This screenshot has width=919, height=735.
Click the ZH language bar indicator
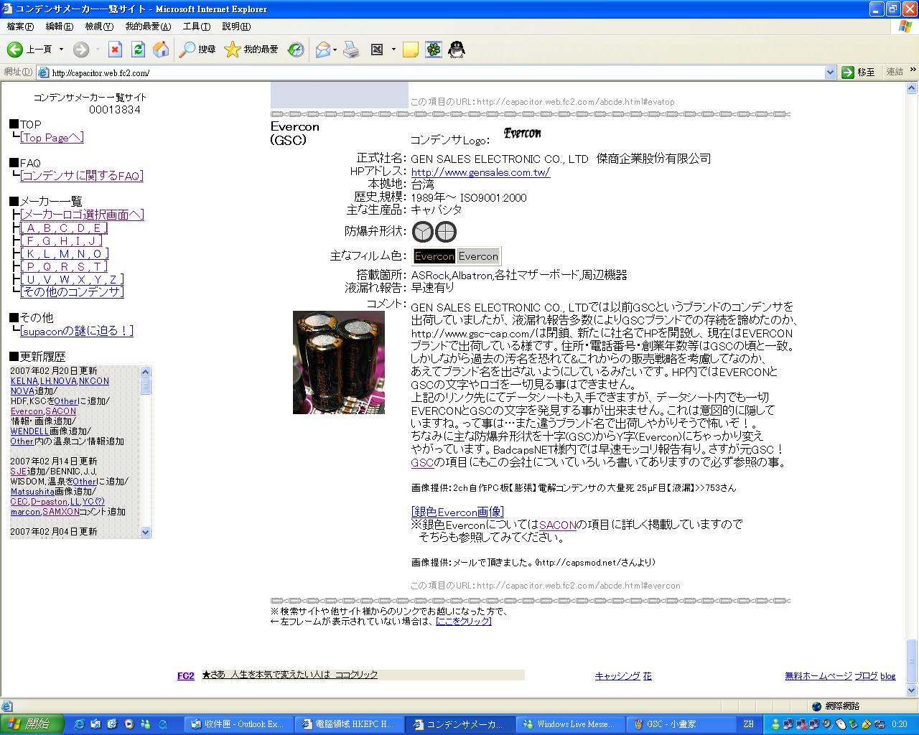[x=748, y=724]
